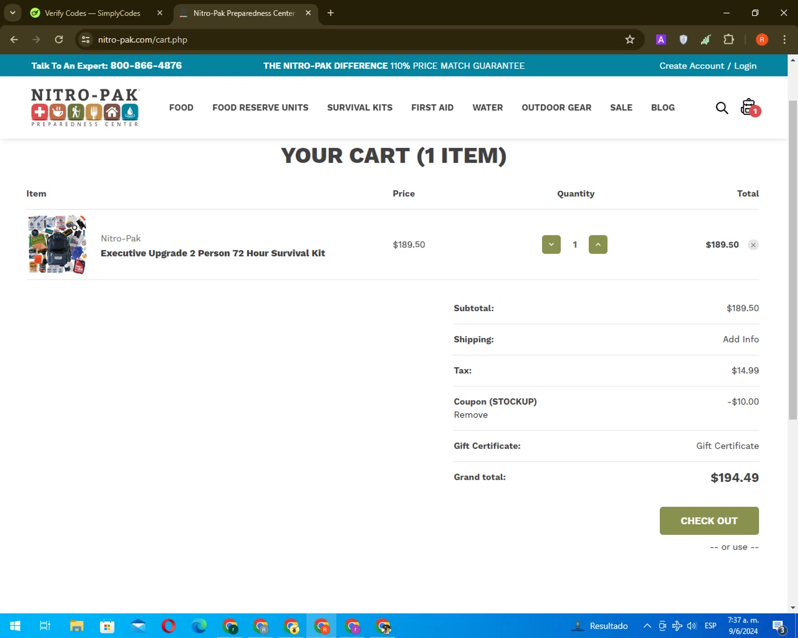Switch to the Verify Codes — SimplyCodes tab
Screen dimensions: 798x638
(93, 13)
